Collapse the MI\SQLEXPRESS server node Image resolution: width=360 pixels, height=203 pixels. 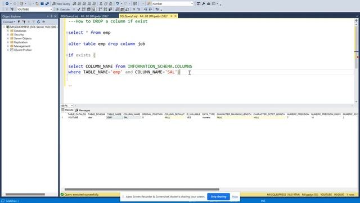click(x=4, y=27)
